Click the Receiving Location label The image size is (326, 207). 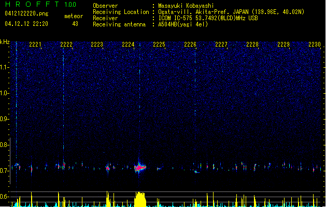[121, 12]
